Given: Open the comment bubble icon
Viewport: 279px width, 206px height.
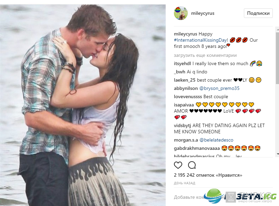Looking at the screenshot, I should coord(192,165).
